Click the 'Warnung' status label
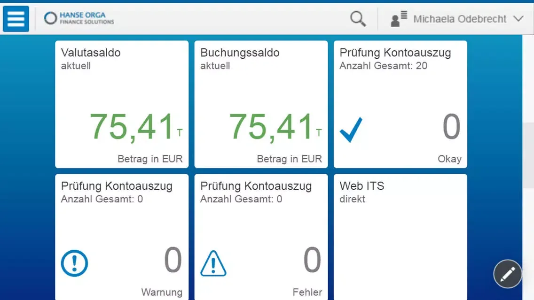The image size is (534, 300). 162,292
